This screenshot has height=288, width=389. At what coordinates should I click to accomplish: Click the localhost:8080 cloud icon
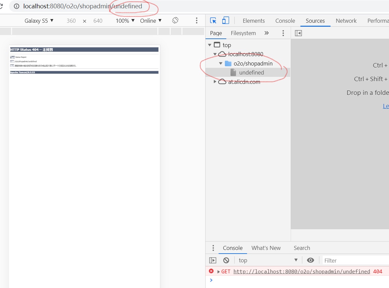222,54
